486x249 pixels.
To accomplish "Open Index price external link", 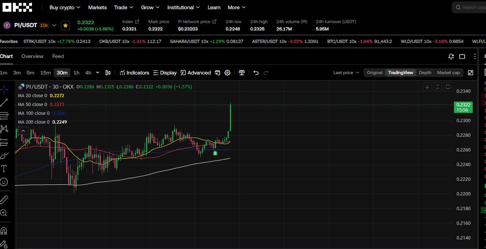I will [137, 21].
